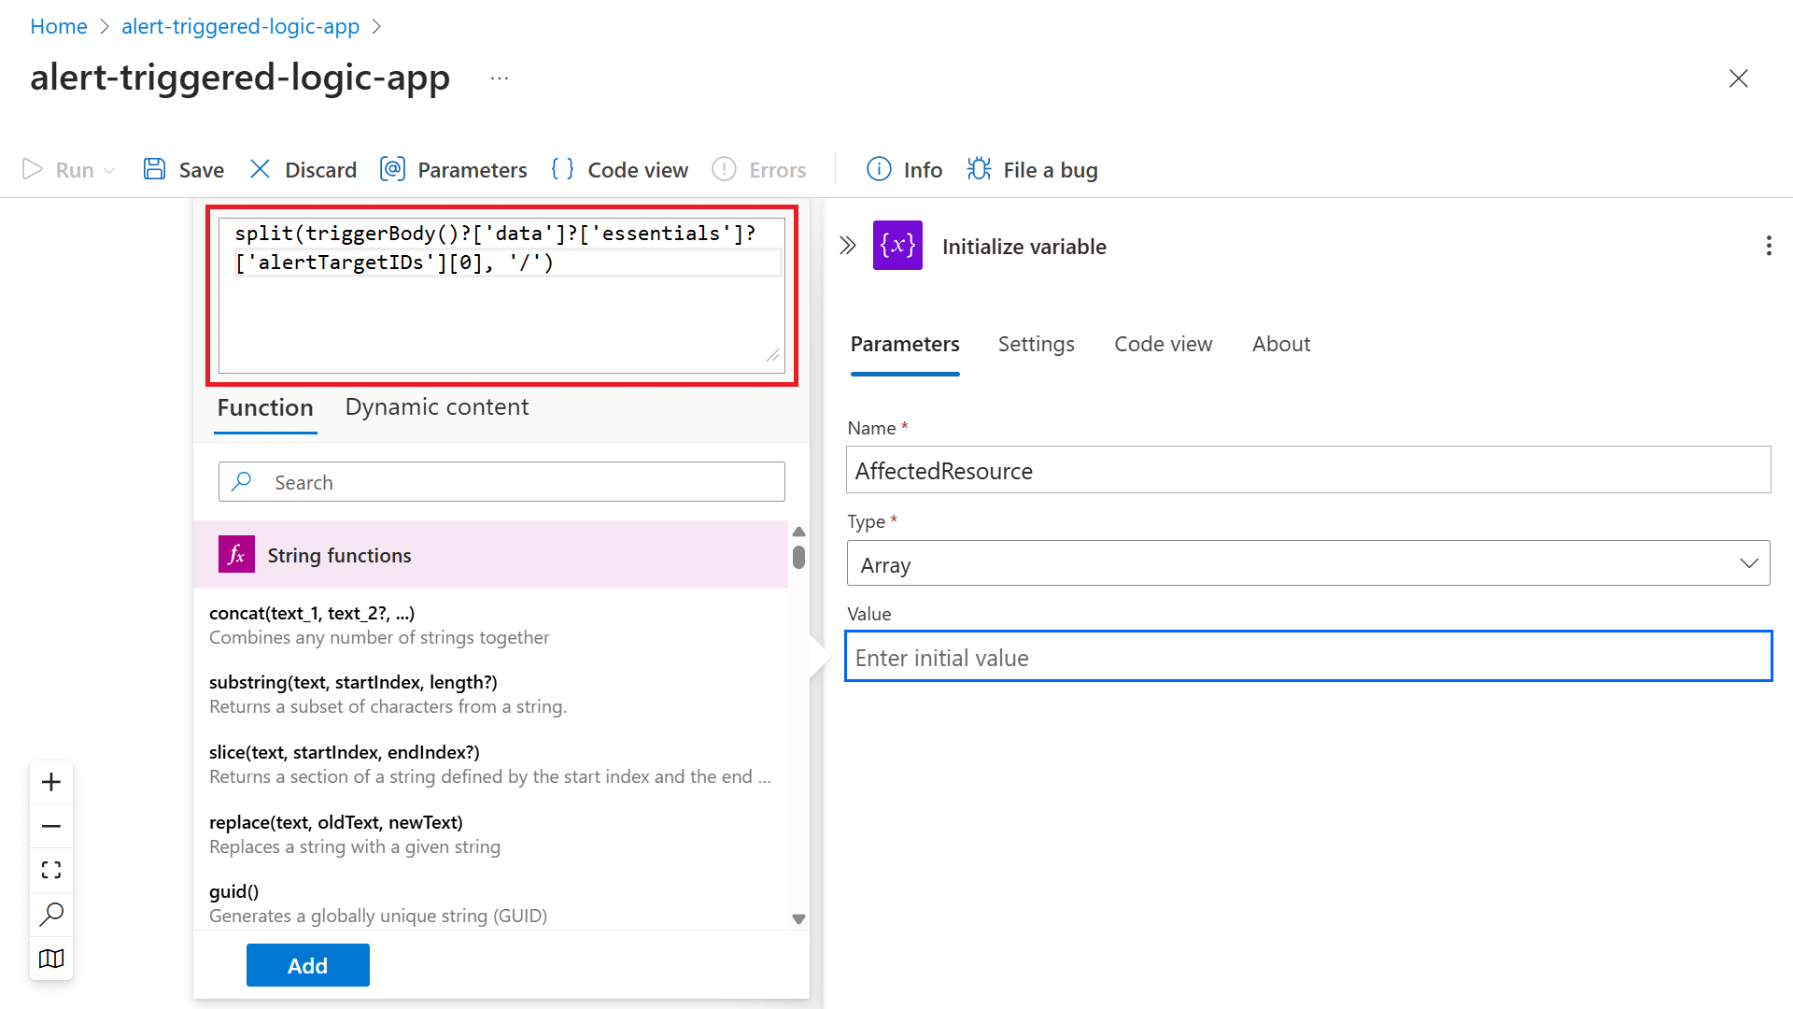Click the three-dot menu on Initialize variable

pos(1769,245)
